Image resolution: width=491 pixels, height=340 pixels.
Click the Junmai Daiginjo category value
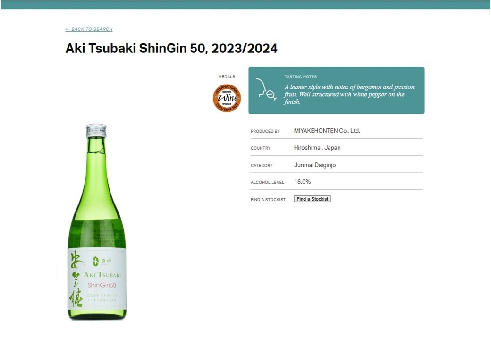click(x=315, y=165)
